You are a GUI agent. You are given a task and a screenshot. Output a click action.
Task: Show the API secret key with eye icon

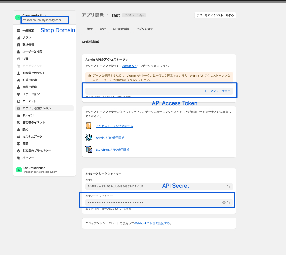(x=224, y=203)
